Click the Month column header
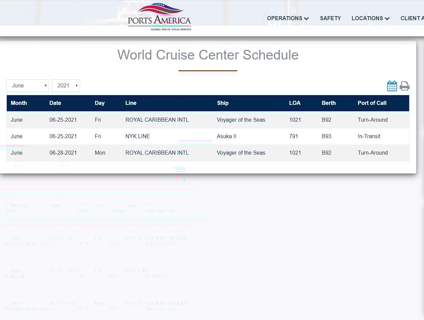Image resolution: width=424 pixels, height=320 pixels. [19, 103]
